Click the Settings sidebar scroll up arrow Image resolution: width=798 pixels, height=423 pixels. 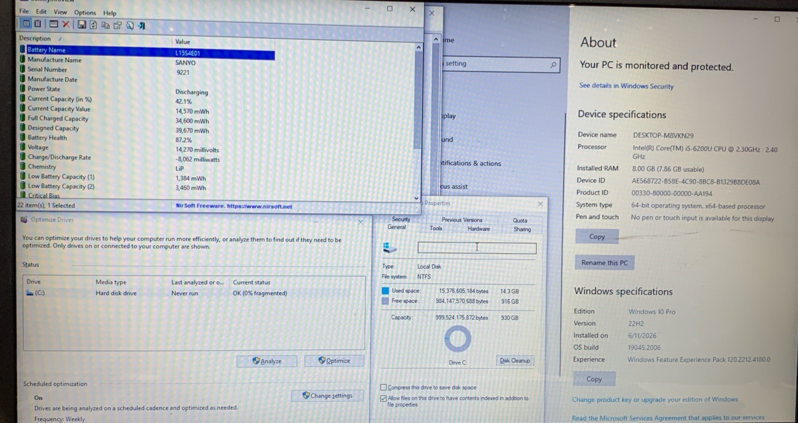coord(436,39)
